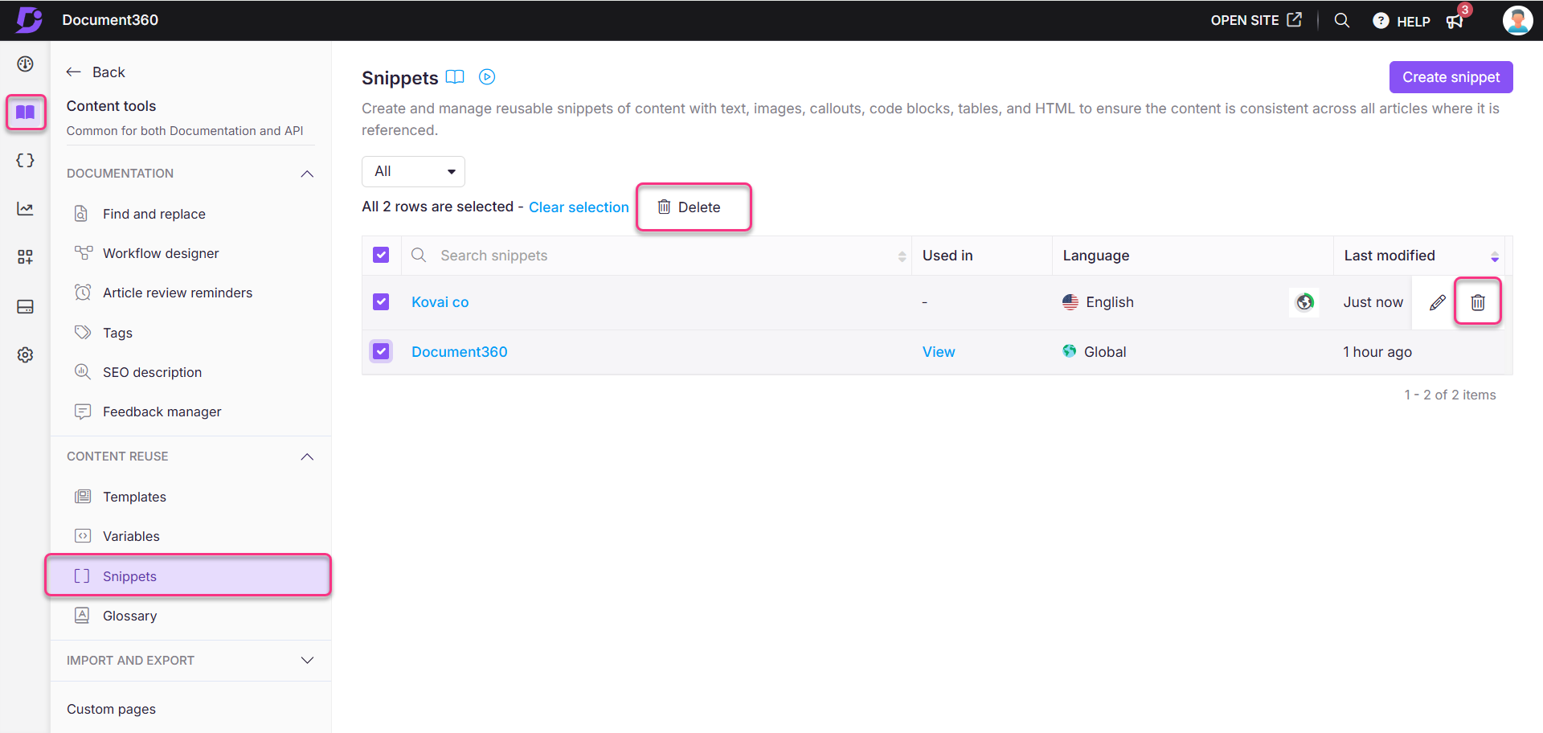Image resolution: width=1543 pixels, height=733 pixels.
Task: Click the Glossary icon
Action: coord(82,616)
